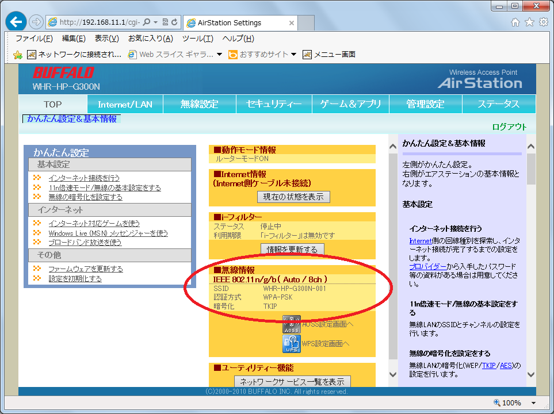
Task: Click the ログアウト link
Action: (509, 127)
